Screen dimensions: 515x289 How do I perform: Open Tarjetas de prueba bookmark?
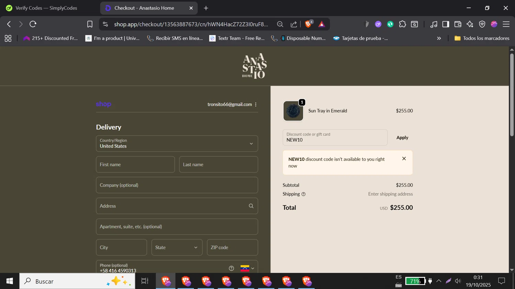click(x=360, y=38)
